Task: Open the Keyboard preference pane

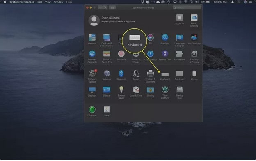Action: [165, 76]
